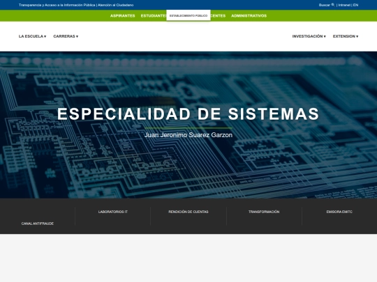Image resolution: width=377 pixels, height=282 pixels.
Task: Click the Establecimiento Público tooltip box
Action: click(x=188, y=15)
